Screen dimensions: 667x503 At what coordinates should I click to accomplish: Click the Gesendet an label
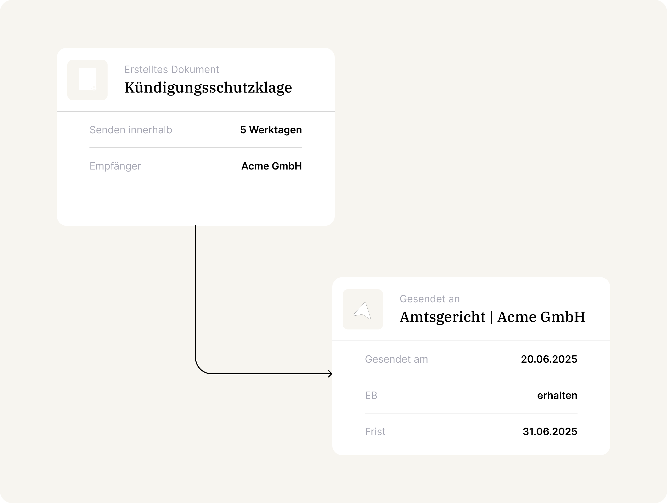pyautogui.click(x=430, y=299)
